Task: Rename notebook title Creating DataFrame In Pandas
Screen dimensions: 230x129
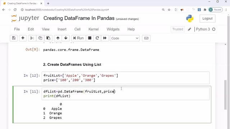Action: pyautogui.click(x=79, y=18)
